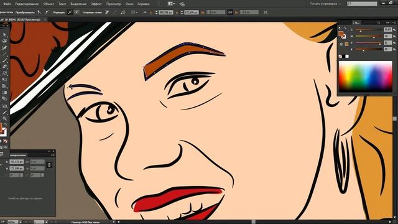Screen dimensions: 398x224
Task: Select the Zoom magnifier tool
Action: pos(4,118)
